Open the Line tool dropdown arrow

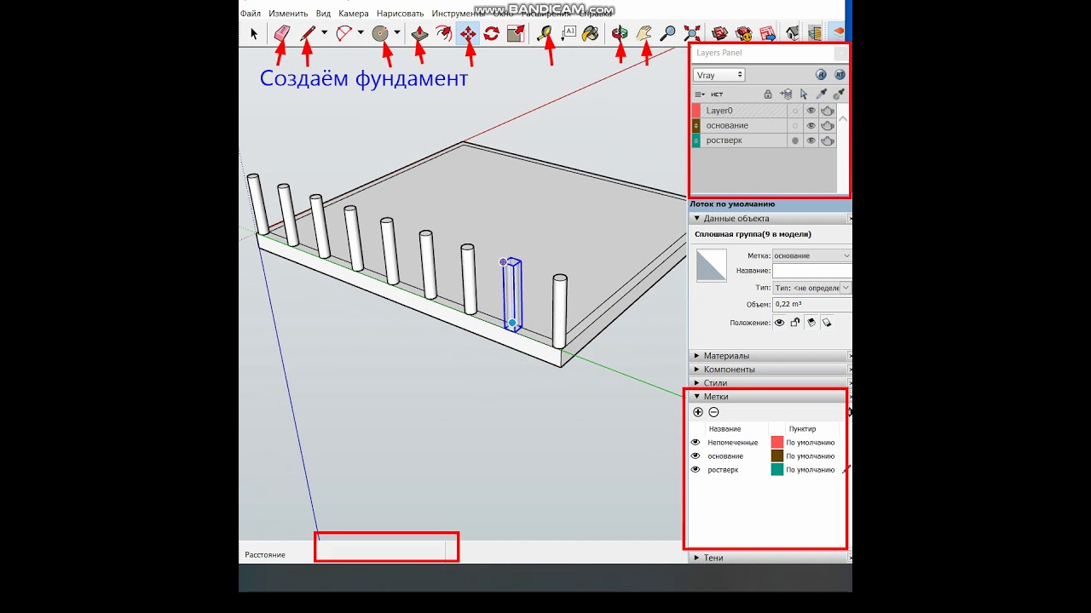(x=324, y=33)
